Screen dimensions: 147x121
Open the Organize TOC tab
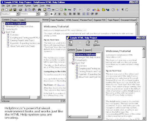pos(100,20)
